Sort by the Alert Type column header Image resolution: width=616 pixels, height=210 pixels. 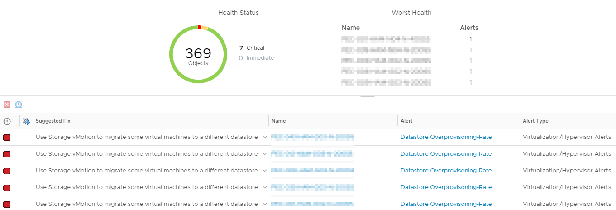(x=535, y=121)
